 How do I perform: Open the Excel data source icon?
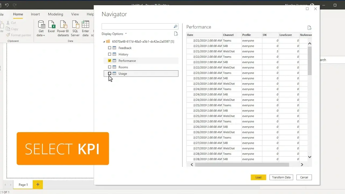(x=51, y=25)
